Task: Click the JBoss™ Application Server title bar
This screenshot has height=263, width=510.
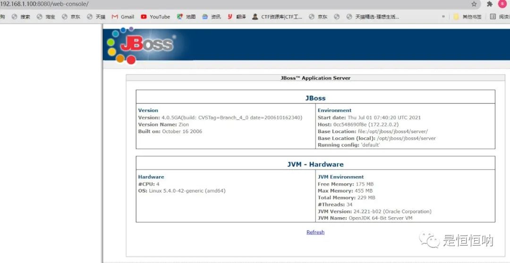Action: pyautogui.click(x=315, y=78)
